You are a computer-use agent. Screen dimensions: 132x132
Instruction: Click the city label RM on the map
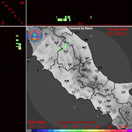pyautogui.click(x=67, y=81)
